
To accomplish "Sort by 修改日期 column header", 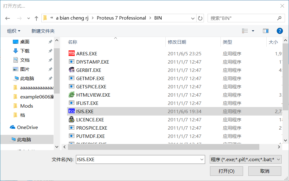I will pos(177,42).
